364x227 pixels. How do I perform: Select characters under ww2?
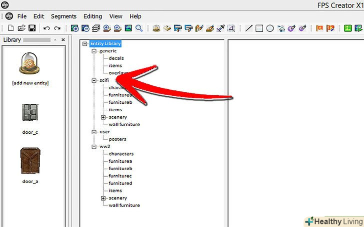[x=121, y=154]
